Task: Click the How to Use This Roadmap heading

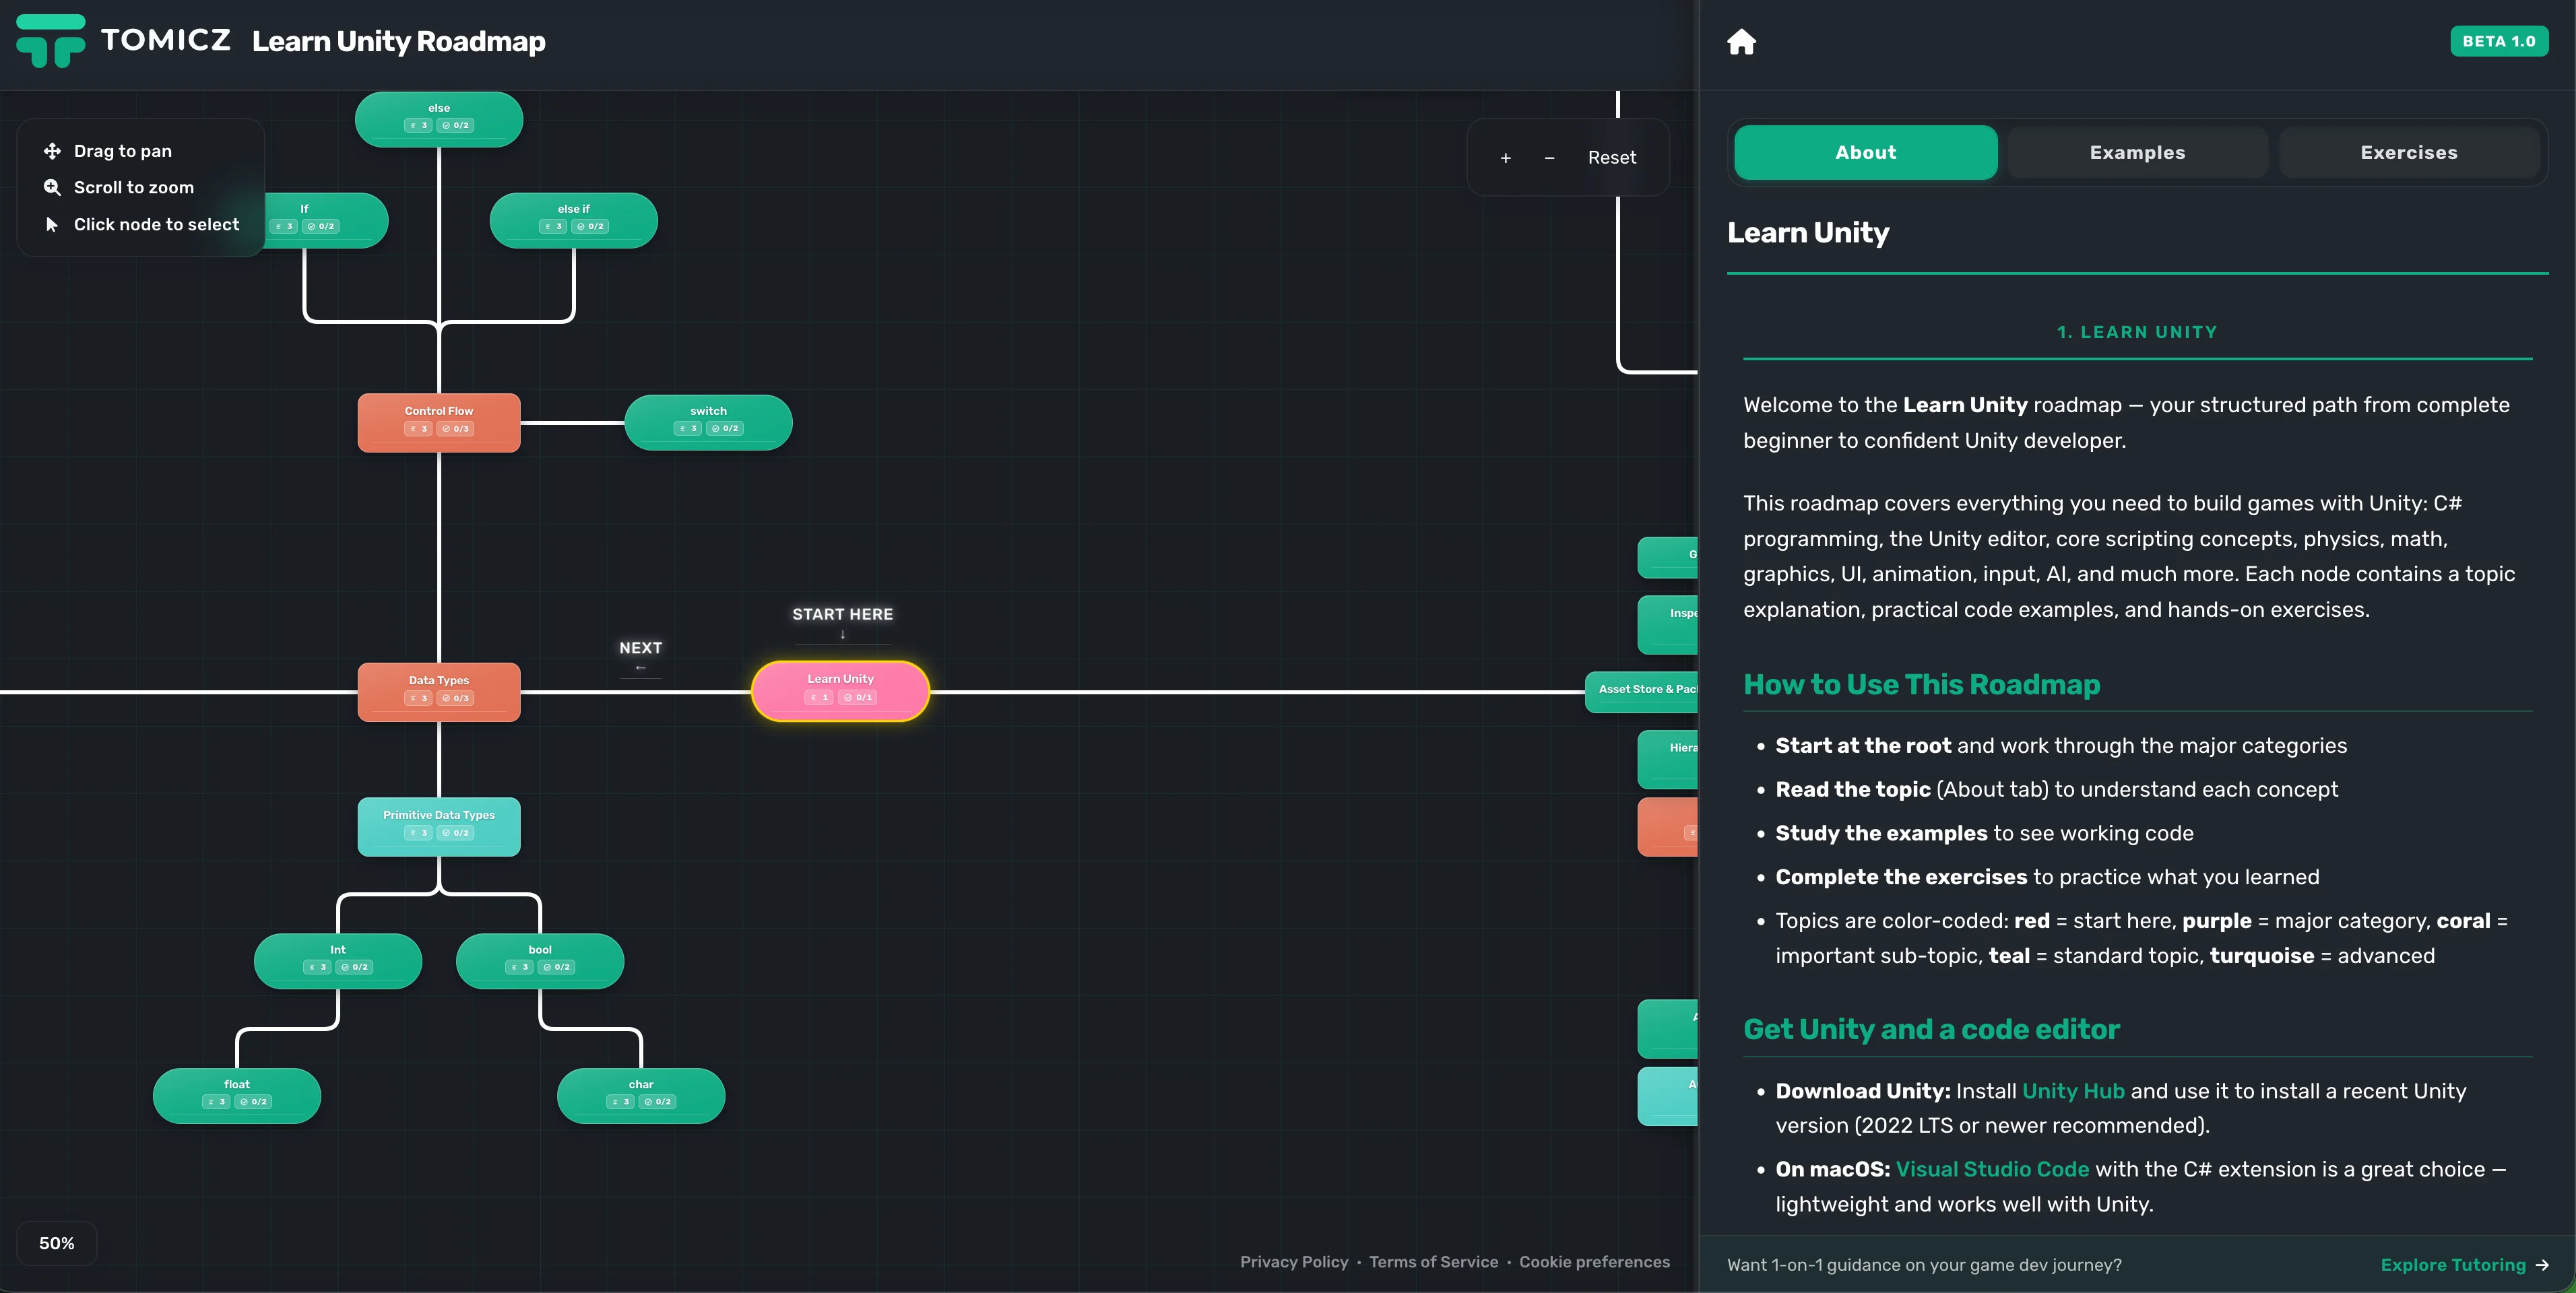Action: click(x=1921, y=685)
